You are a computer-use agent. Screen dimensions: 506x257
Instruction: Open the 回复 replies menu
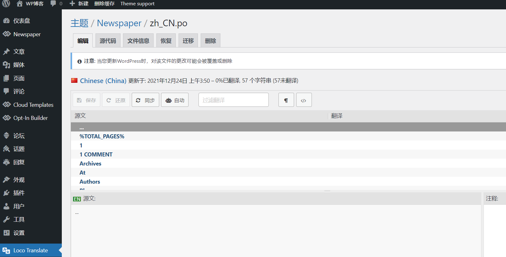tap(31, 162)
